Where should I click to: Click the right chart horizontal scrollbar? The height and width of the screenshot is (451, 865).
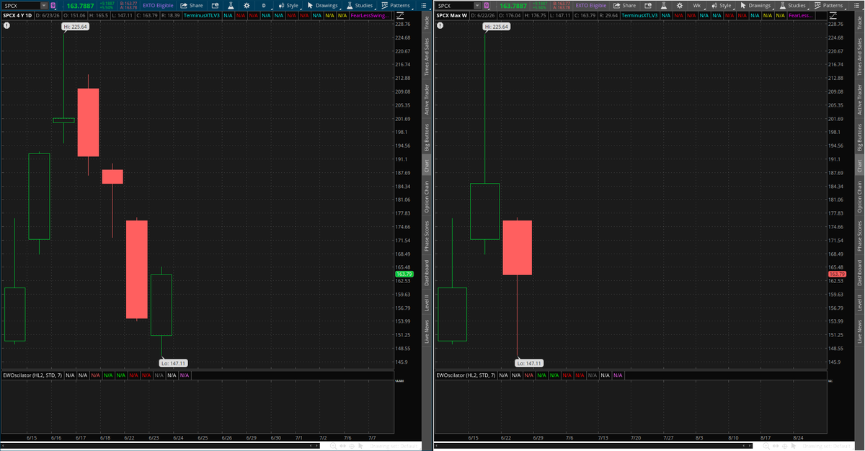[593, 446]
